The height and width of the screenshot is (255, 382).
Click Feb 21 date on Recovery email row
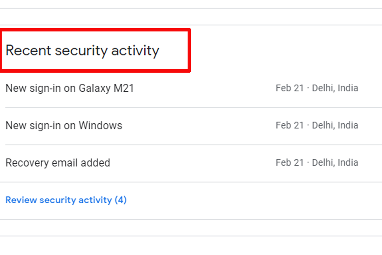(x=289, y=163)
